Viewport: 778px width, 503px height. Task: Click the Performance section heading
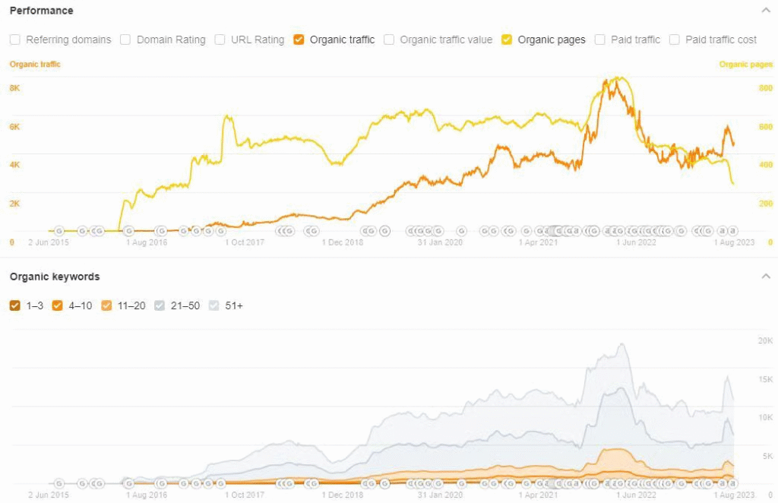click(41, 11)
